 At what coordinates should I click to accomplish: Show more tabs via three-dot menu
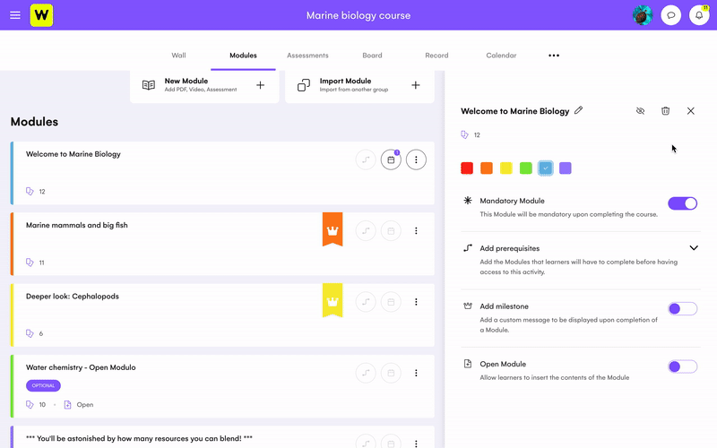554,56
